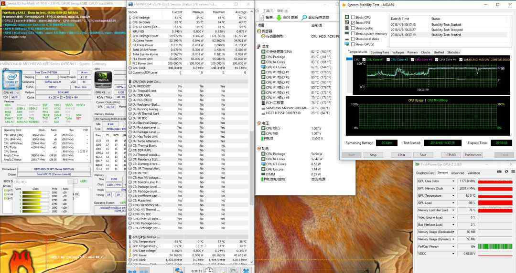Click the GPU-Z title bar logo icon
This screenshot has width=516, height=273.
click(x=417, y=164)
